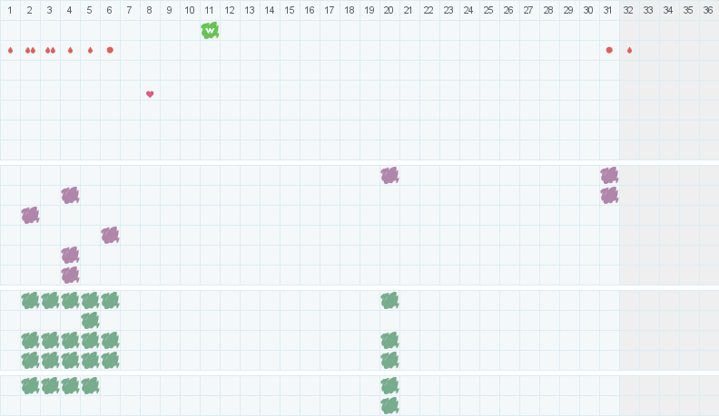The image size is (719, 416).
Task: Toggle the purple mark on day 20
Action: click(389, 175)
